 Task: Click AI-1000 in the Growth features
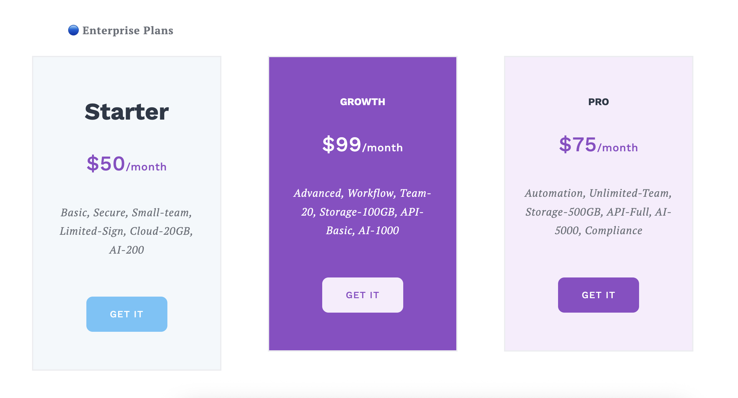coord(378,231)
